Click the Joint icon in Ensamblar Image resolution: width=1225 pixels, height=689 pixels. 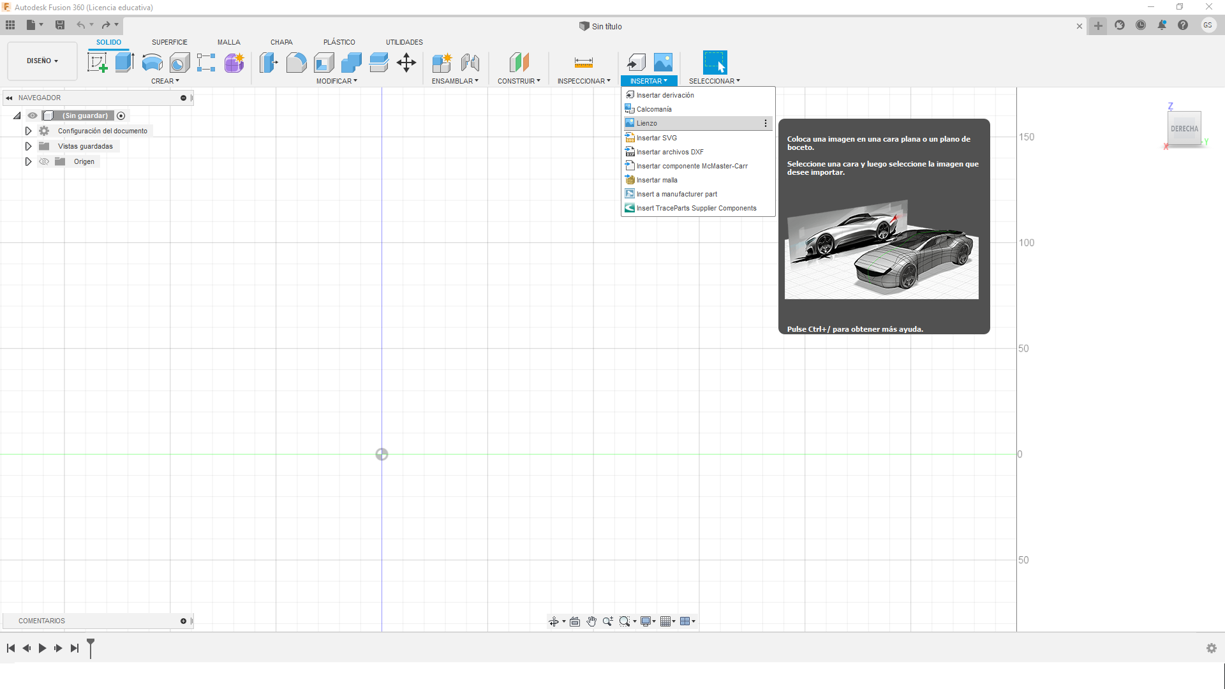pyautogui.click(x=470, y=63)
